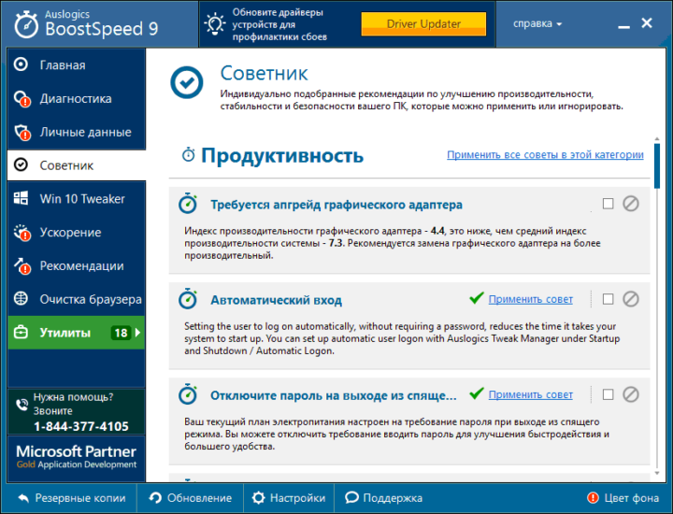Screen dimensions: 673x514
Task: Click the Ускорение stopwatch icon
Action: click(x=21, y=233)
